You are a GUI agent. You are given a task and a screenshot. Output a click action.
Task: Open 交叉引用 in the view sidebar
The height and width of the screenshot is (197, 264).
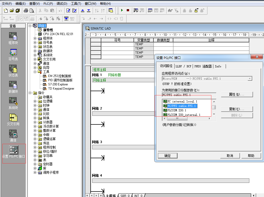point(13,119)
